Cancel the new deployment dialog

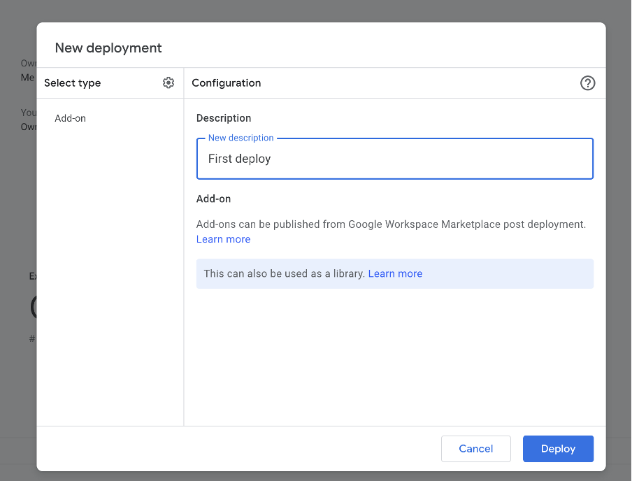click(475, 449)
